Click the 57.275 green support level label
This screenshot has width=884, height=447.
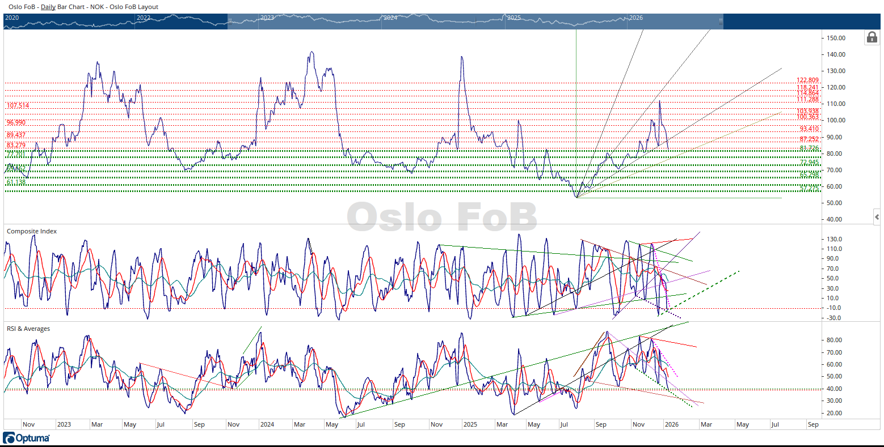coord(810,188)
